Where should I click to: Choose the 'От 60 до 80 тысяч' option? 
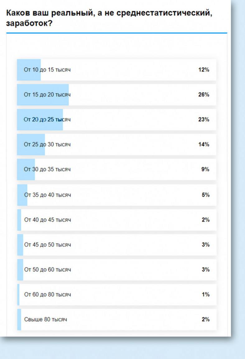(x=117, y=295)
